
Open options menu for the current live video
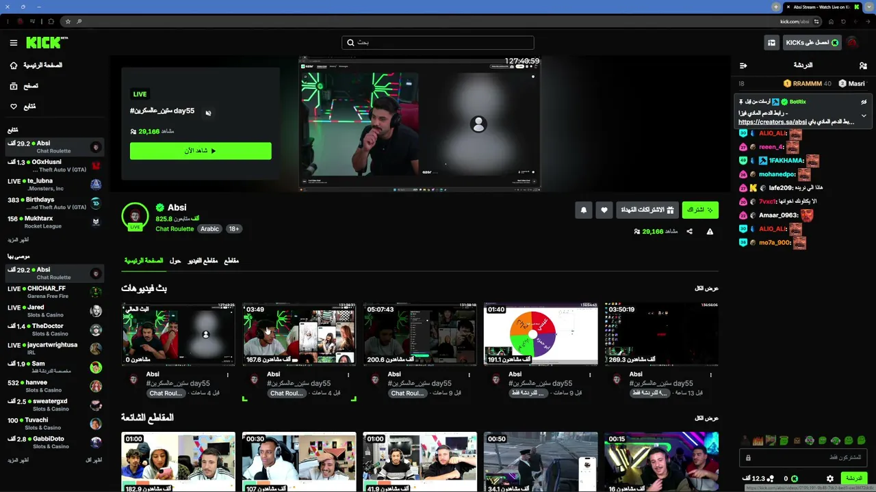[228, 374]
